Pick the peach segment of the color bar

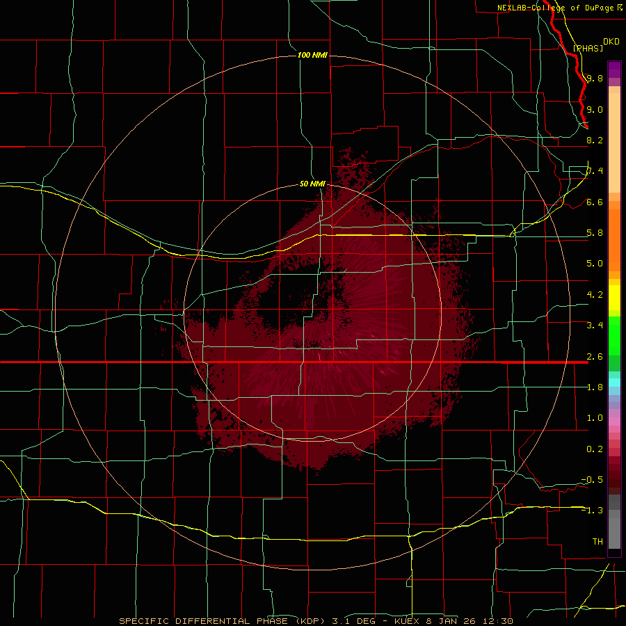pos(614,143)
